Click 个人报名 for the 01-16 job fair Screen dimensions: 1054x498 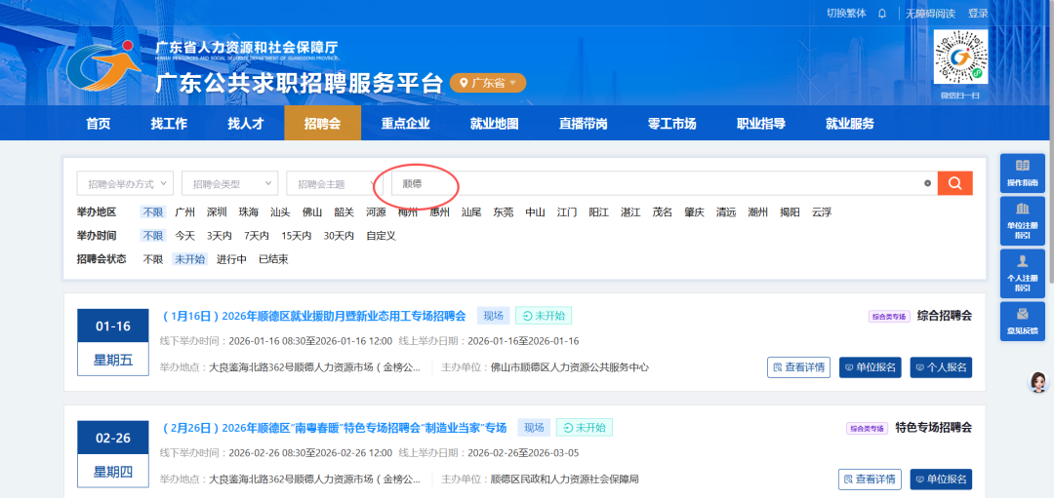[x=941, y=367]
